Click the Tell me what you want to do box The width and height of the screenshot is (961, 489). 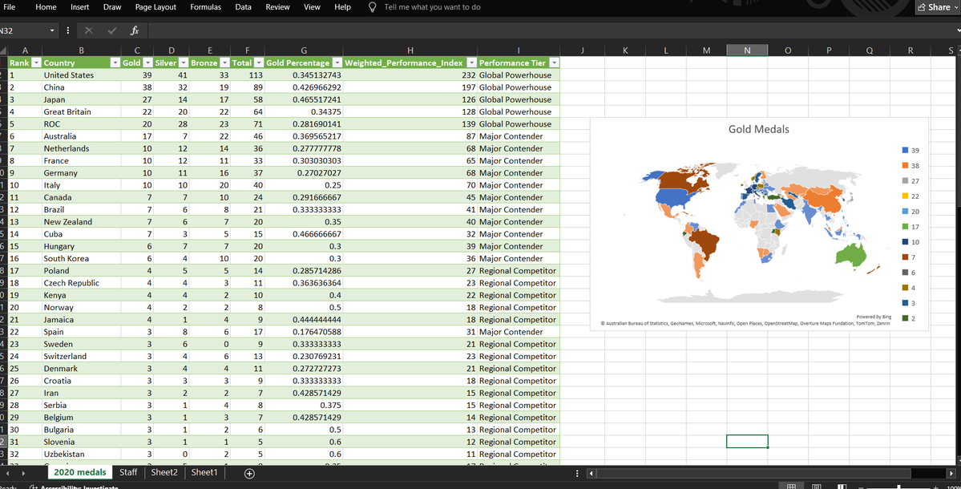point(432,7)
